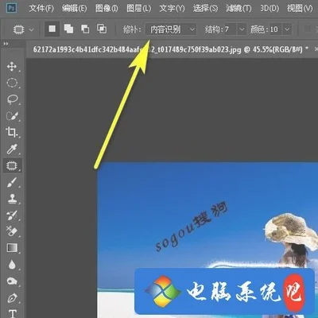The image size is (318, 318).
Task: Click the Photoshop Ps logo icon
Action: [x=11, y=8]
